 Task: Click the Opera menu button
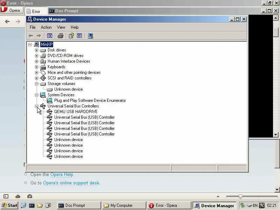12,10
